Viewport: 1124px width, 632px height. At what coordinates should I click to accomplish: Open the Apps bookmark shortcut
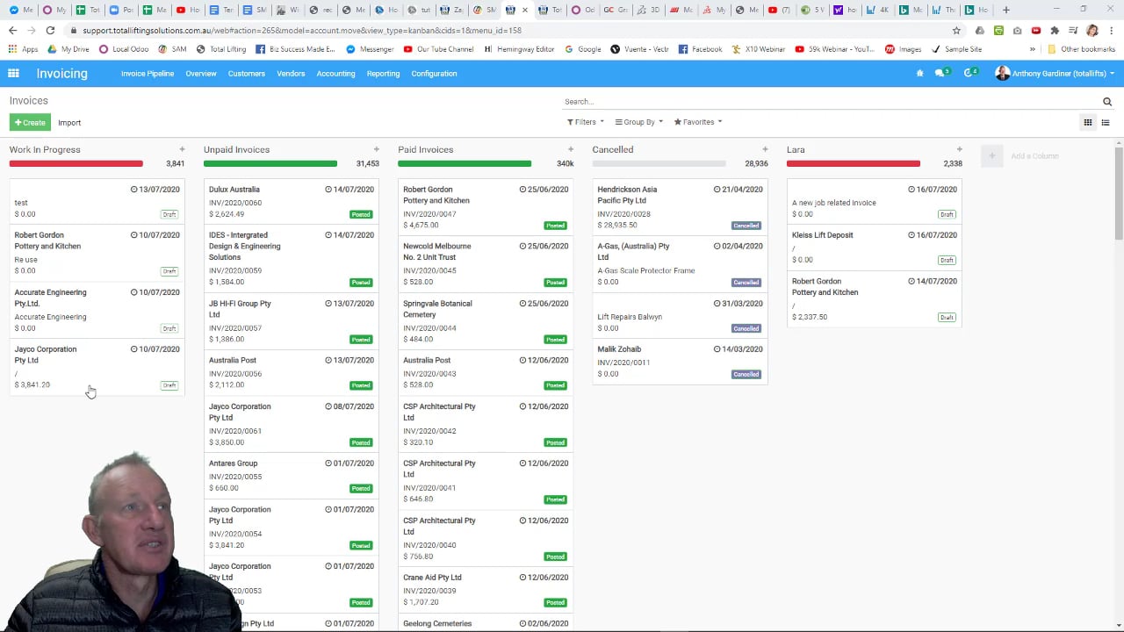(x=24, y=49)
